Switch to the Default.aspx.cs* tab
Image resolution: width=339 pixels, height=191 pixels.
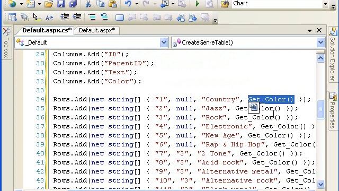[47, 30]
